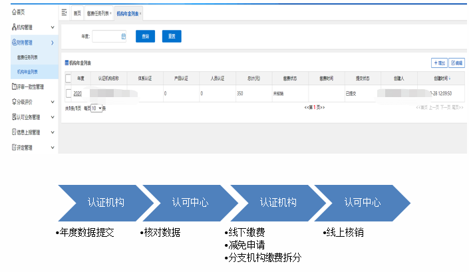469x272 pixels.
Task: Close the 缴费任务列表 tab
Action: click(110, 13)
